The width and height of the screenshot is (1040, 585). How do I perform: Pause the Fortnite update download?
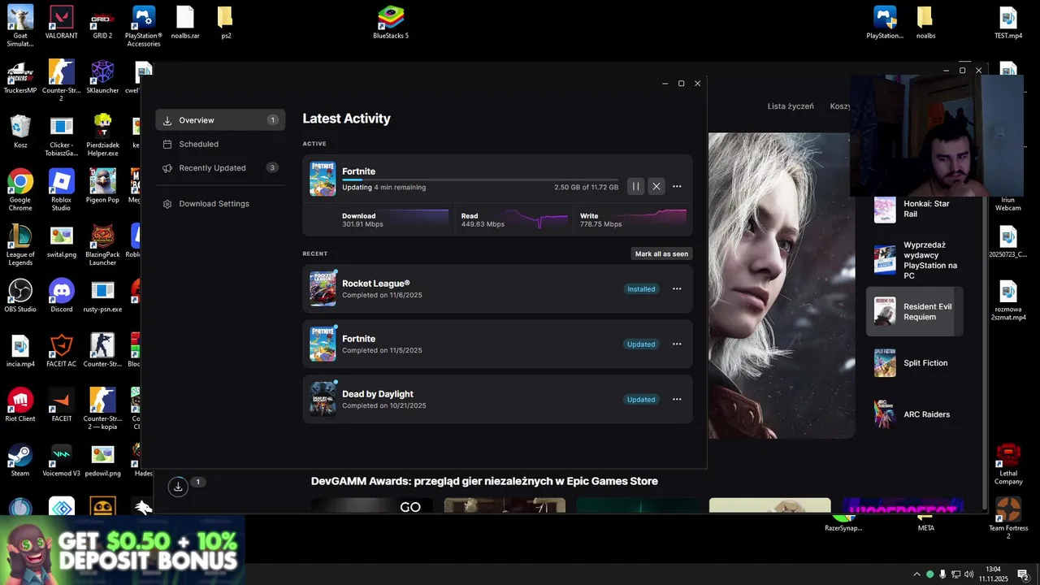(635, 186)
